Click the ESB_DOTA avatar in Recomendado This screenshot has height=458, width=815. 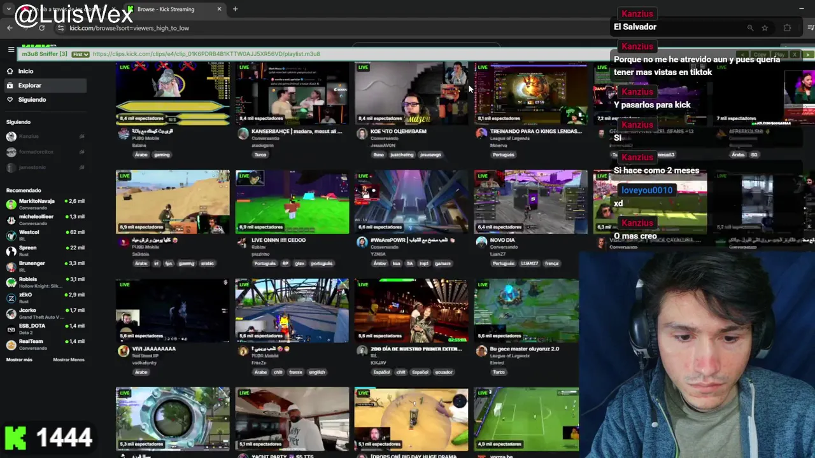point(11,329)
